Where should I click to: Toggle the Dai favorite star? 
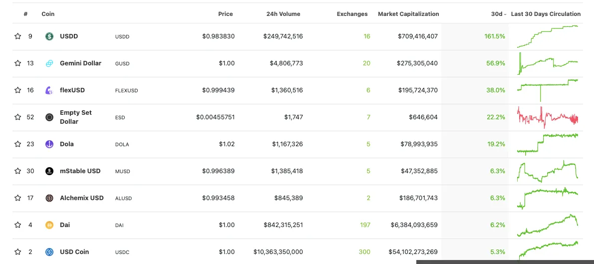(17, 225)
